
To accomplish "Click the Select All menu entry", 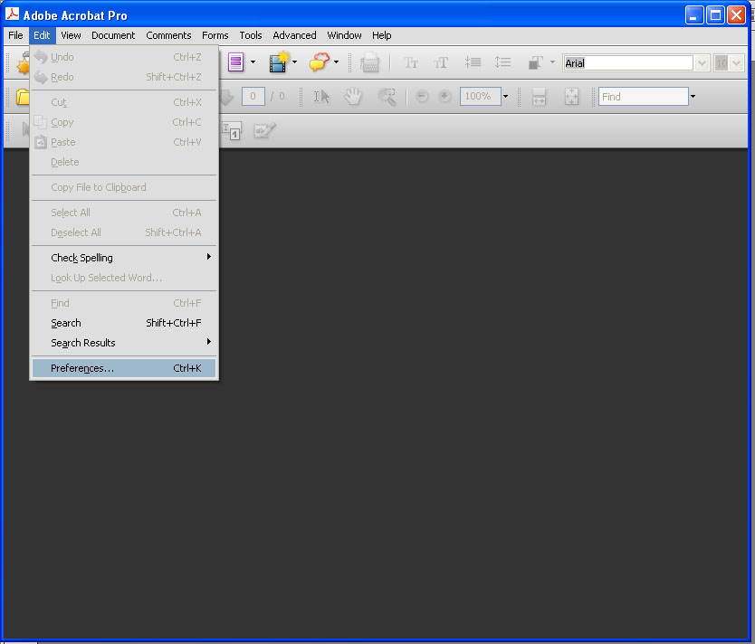I will [x=124, y=213].
